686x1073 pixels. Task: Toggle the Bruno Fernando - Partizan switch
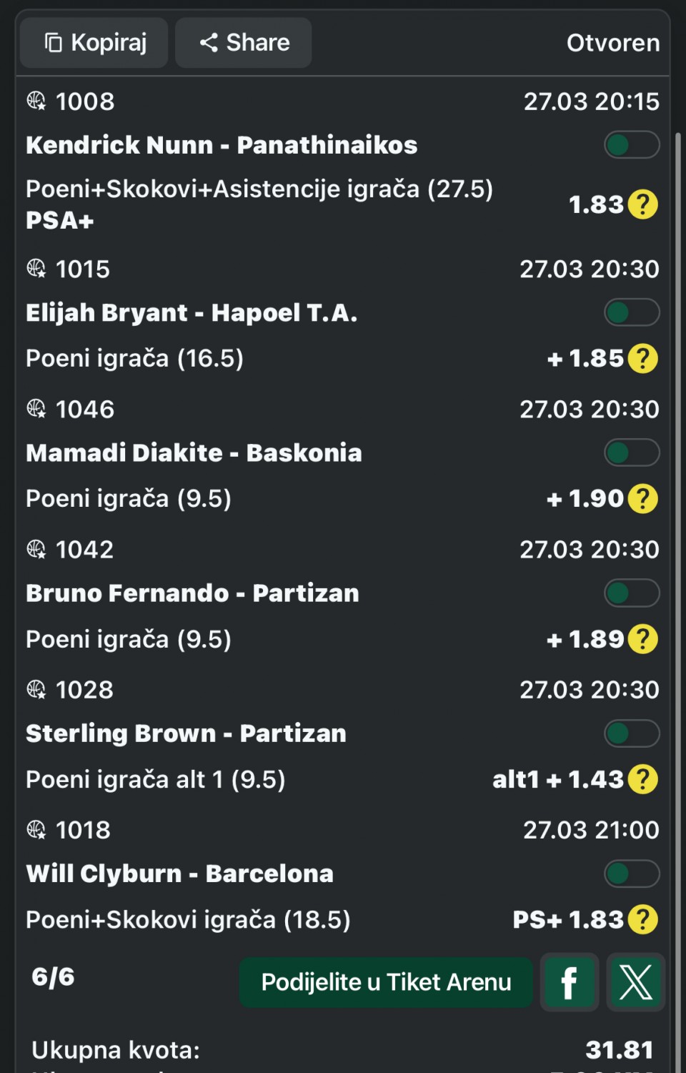tap(631, 593)
